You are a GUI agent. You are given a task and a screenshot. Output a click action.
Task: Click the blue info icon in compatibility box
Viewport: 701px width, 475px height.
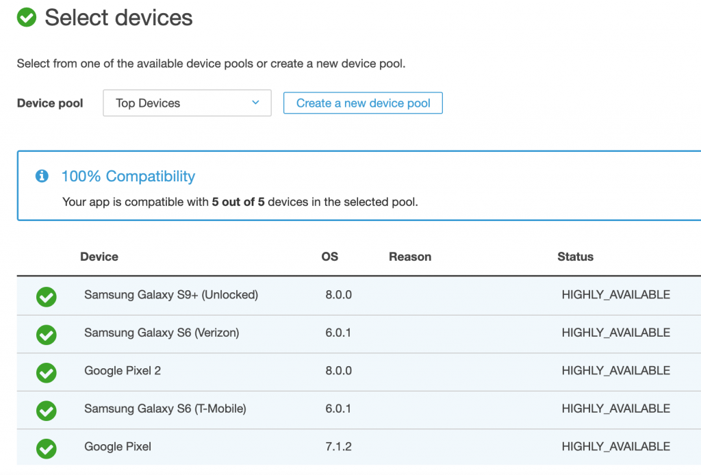tap(42, 177)
